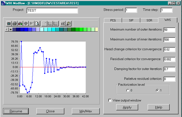182x117 pixels.
Task: Maximize the WHI Modflow window
Action: 174,3
